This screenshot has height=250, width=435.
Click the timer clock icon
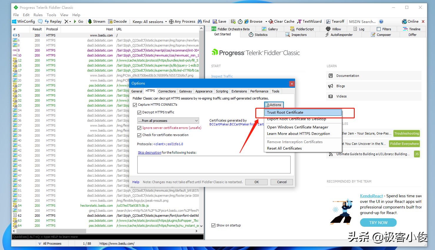point(240,21)
